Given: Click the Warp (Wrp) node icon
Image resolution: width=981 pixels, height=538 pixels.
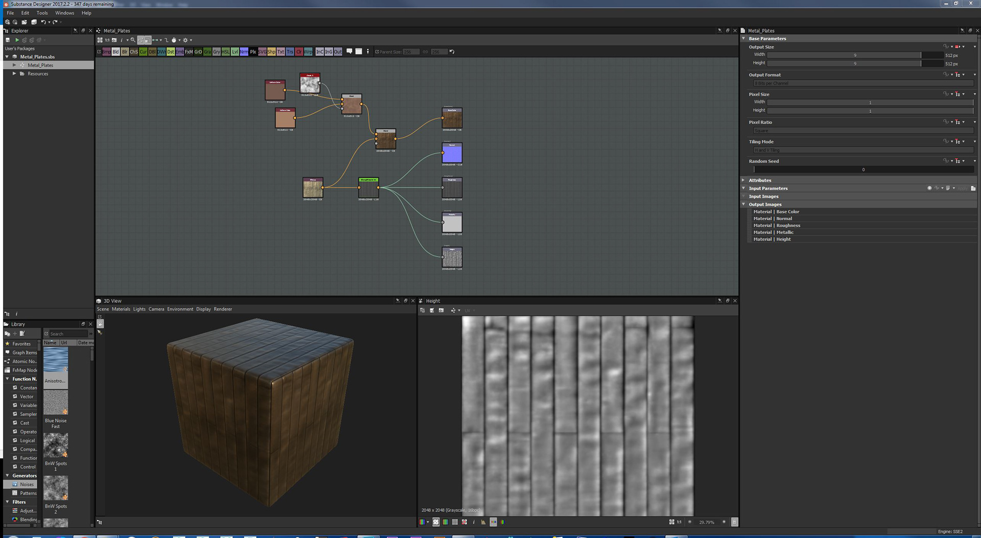Looking at the screenshot, I should coord(308,52).
